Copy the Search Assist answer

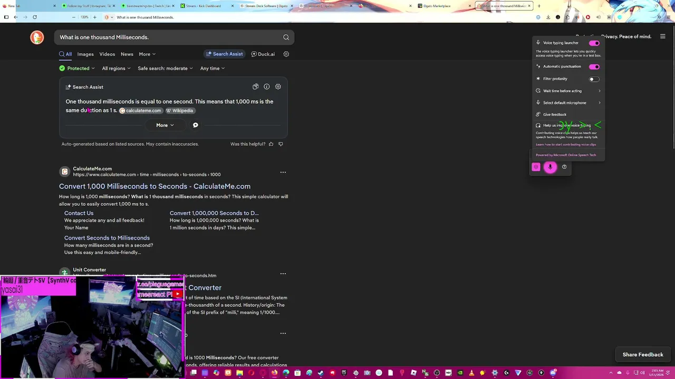click(255, 87)
